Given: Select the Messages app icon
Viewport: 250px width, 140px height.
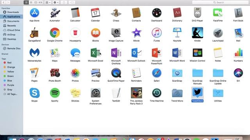Looking at the screenshot, I should (x=75, y=53).
